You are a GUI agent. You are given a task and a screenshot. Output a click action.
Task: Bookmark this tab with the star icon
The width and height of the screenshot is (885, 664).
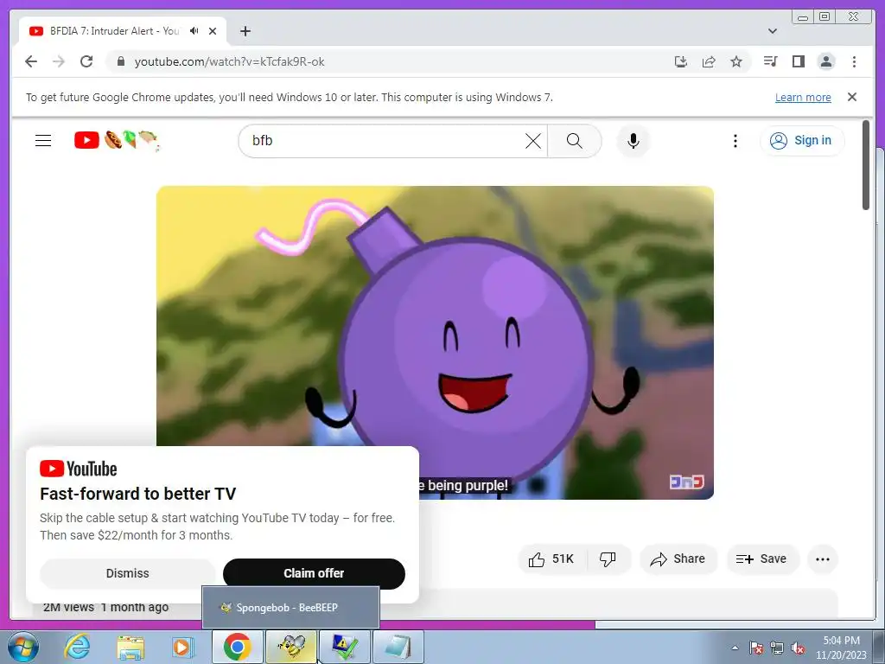736,61
